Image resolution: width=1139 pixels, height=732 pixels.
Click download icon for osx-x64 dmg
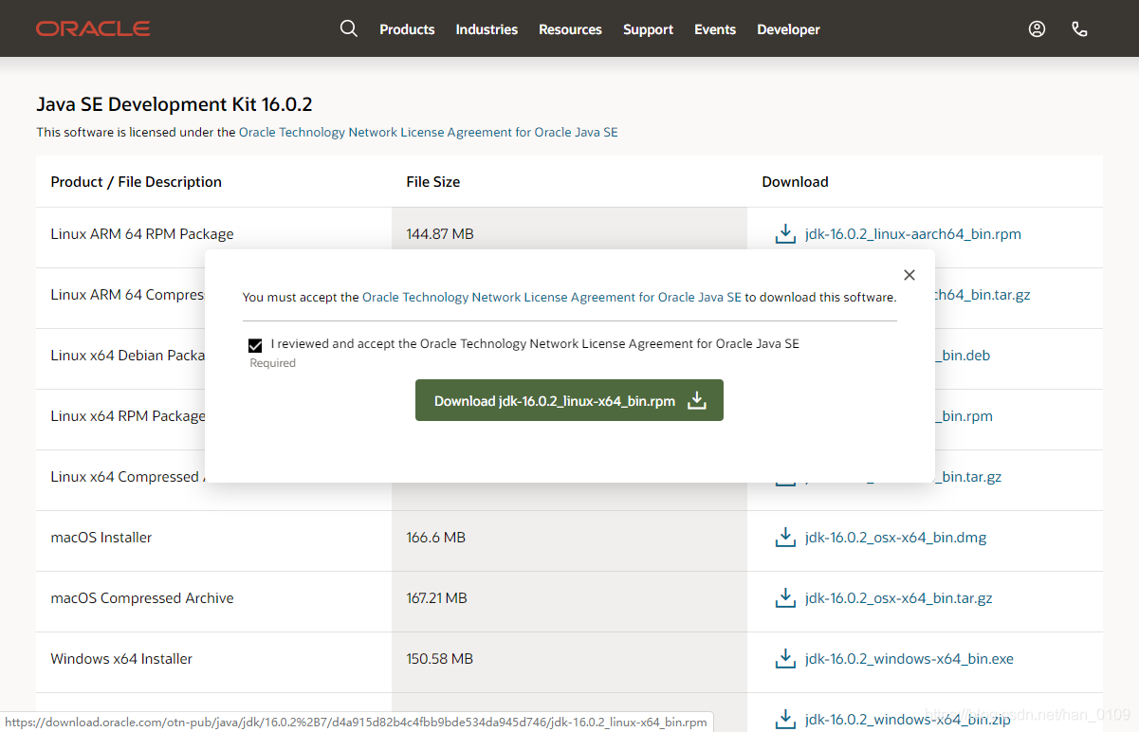[785, 538]
